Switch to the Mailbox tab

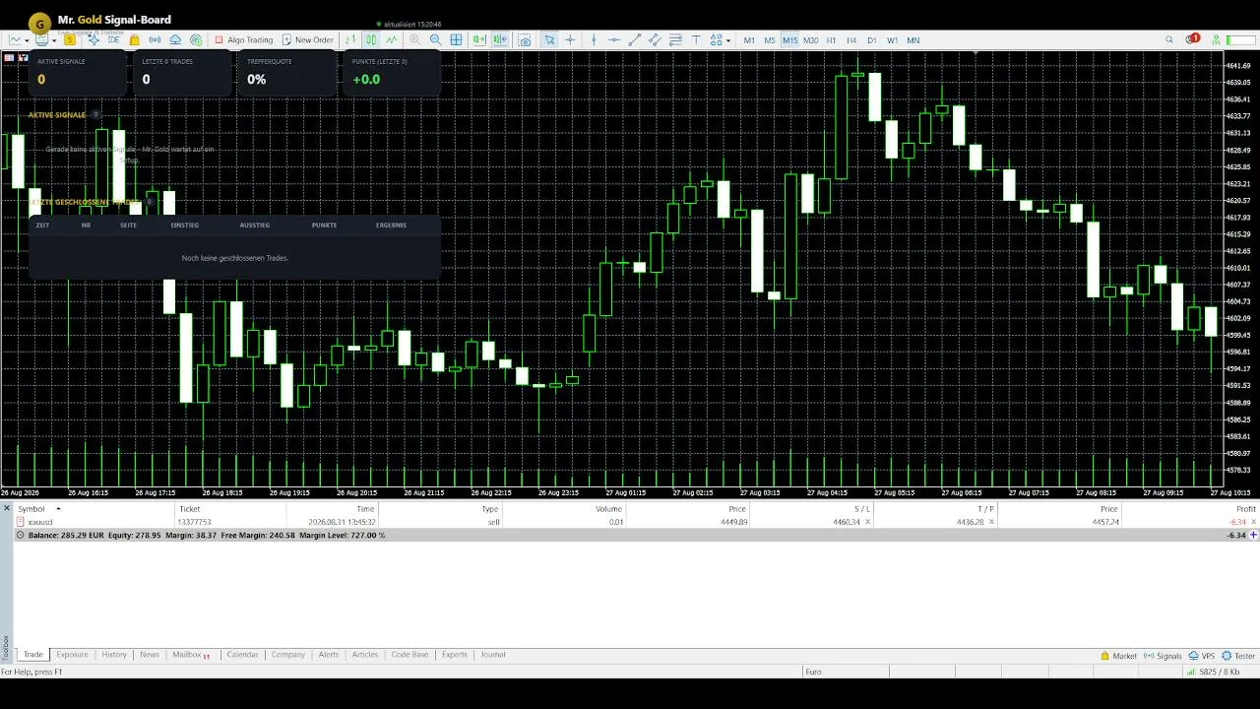tap(191, 655)
